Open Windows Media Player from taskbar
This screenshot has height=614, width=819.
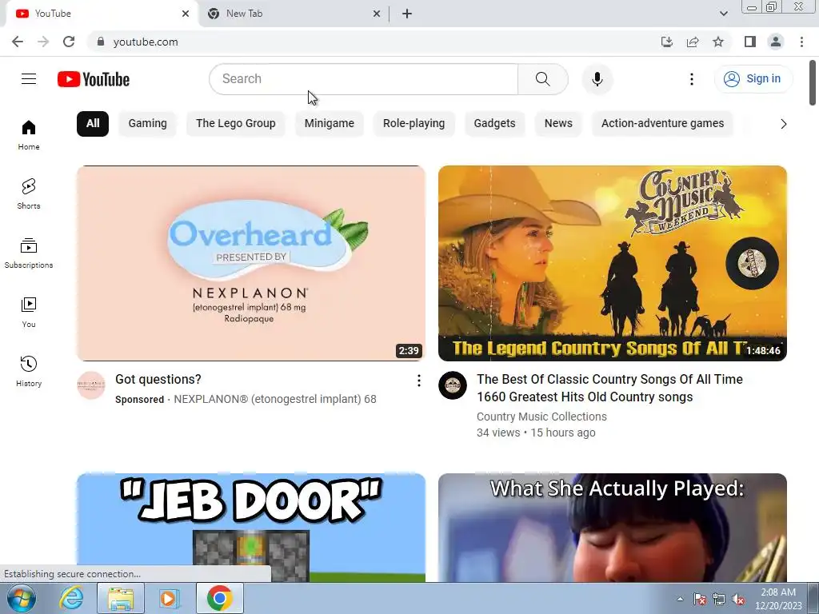(x=170, y=598)
